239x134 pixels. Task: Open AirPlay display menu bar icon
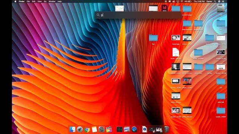tap(178, 1)
